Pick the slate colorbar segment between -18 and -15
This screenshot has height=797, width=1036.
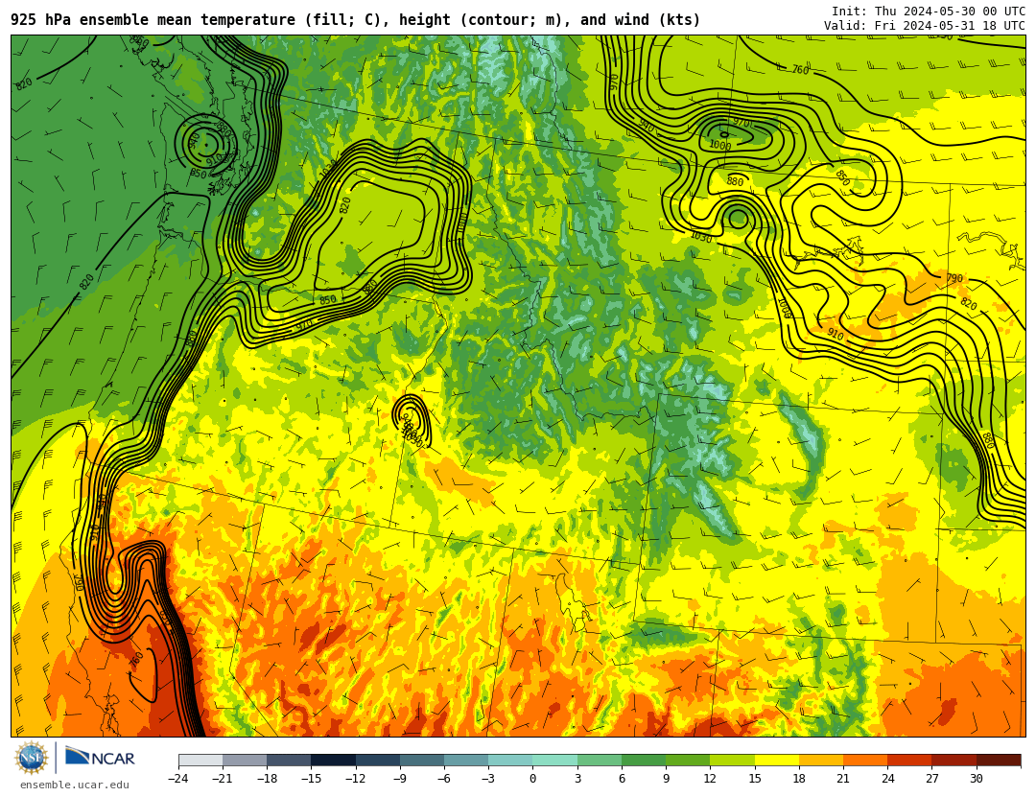tap(290, 760)
